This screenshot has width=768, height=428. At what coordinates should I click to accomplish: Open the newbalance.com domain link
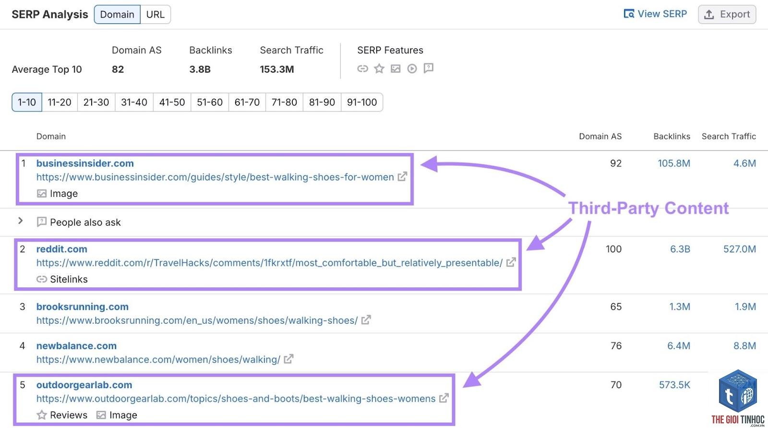coord(76,346)
